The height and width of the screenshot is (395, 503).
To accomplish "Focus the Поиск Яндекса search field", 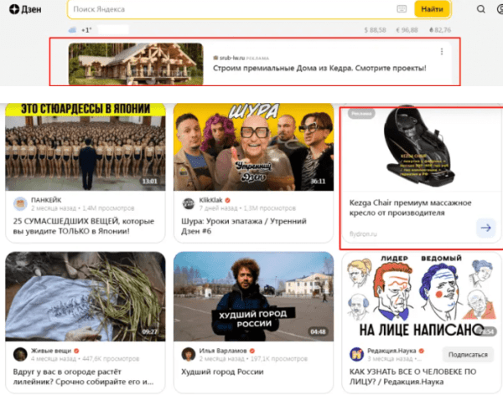I will point(226,9).
